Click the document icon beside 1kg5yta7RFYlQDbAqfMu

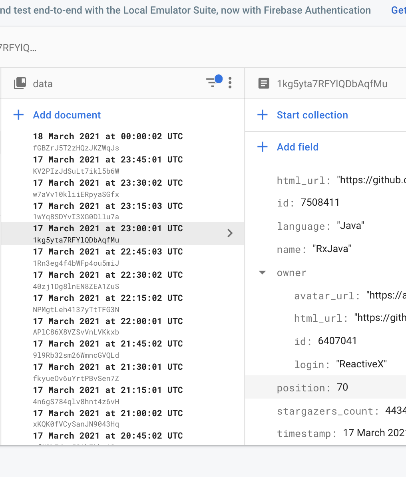tap(263, 83)
